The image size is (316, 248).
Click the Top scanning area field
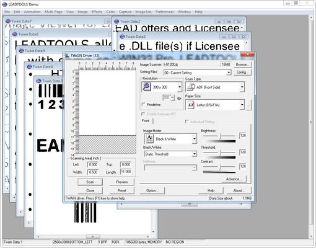click(x=126, y=164)
